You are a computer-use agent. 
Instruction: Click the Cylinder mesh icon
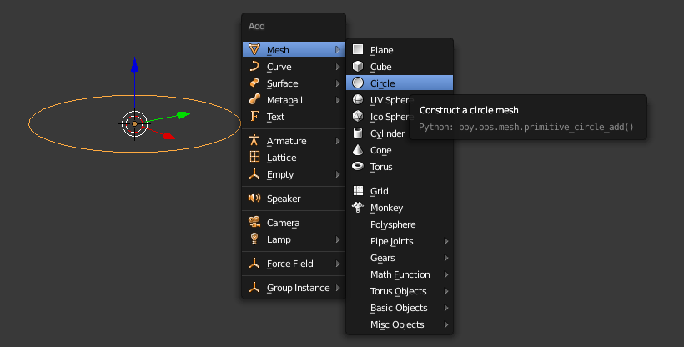358,133
